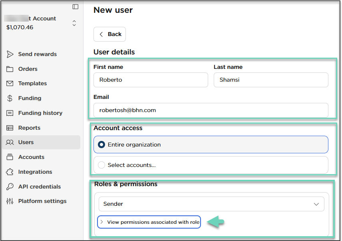Image resolution: width=342 pixels, height=241 pixels.
Task: Open the account switcher chevron
Action: click(74, 23)
